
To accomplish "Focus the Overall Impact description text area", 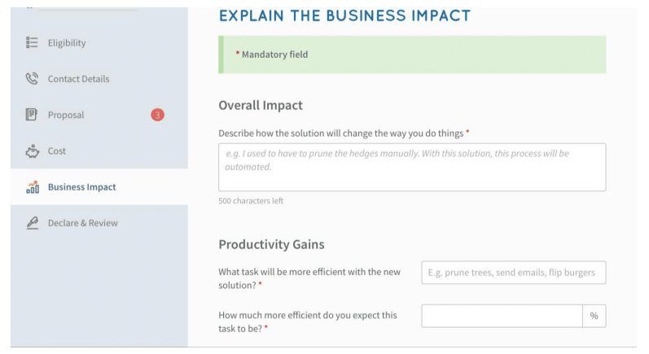I will pos(412,167).
